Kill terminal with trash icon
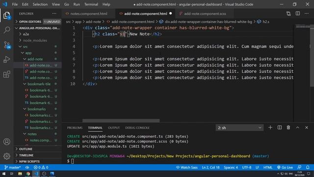The height and width of the screenshot is (177, 314). [288, 127]
